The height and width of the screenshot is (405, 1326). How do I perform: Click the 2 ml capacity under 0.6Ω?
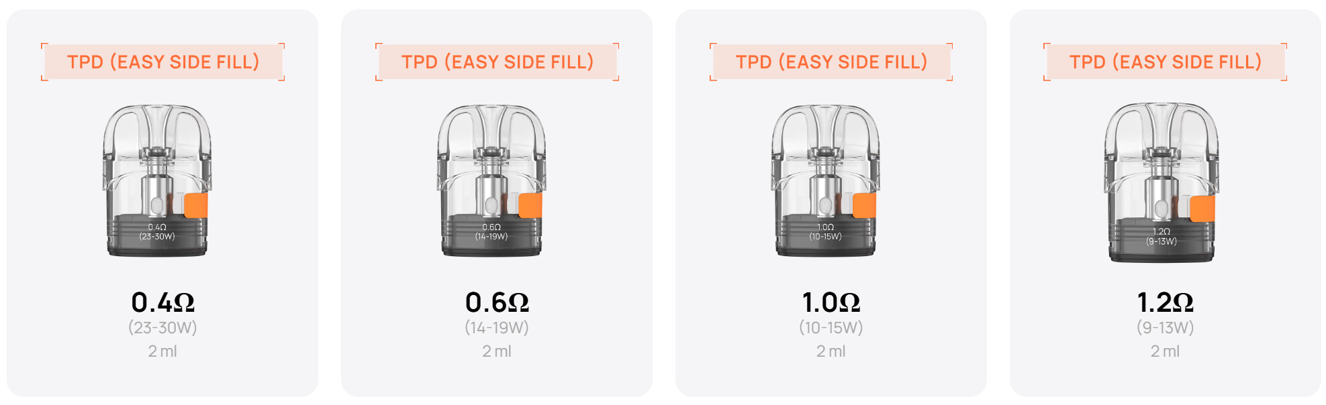(x=497, y=351)
